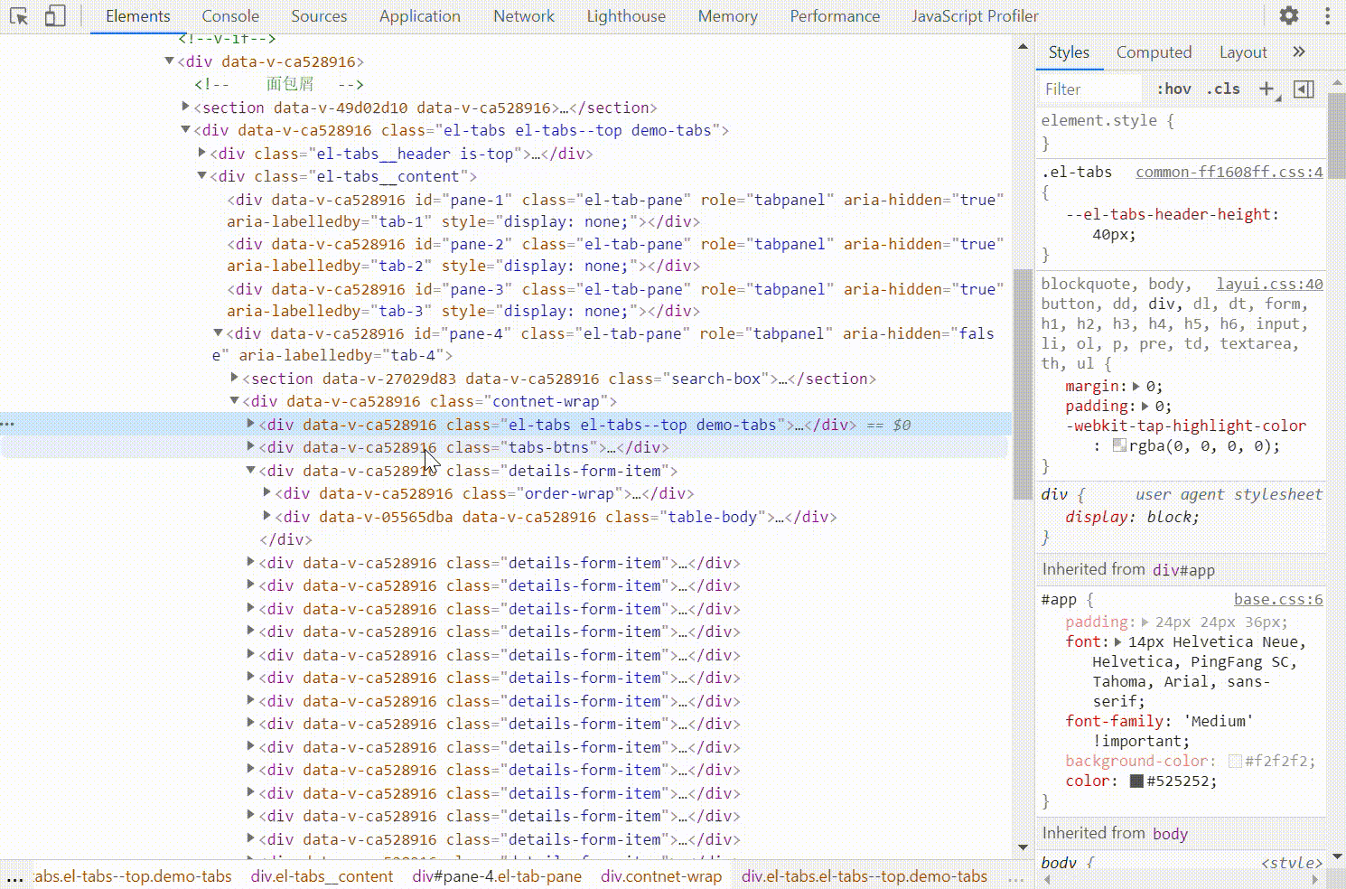Select the pane-2 tab pane row
The height and width of the screenshot is (889, 1346).
click(615, 255)
